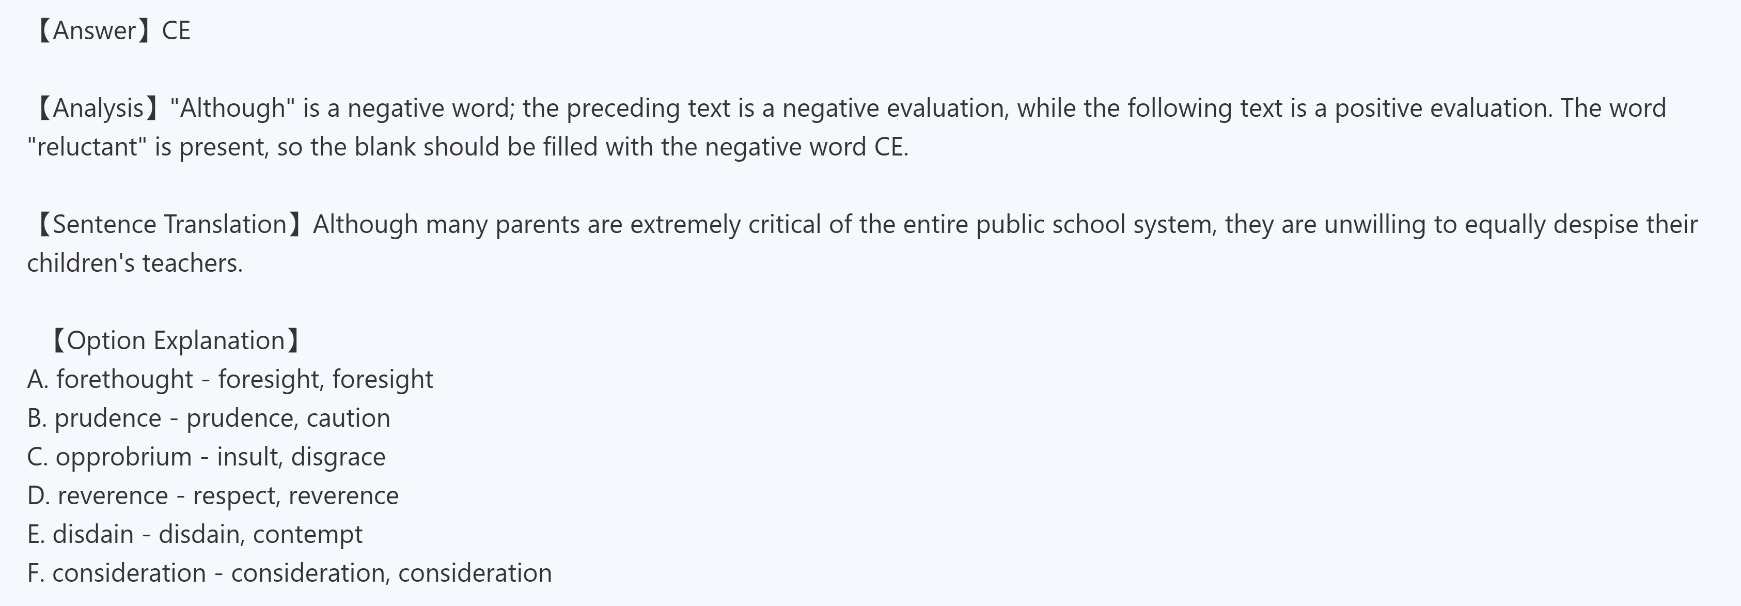
Task: Click the words "children's teachers."
Action: [x=134, y=263]
